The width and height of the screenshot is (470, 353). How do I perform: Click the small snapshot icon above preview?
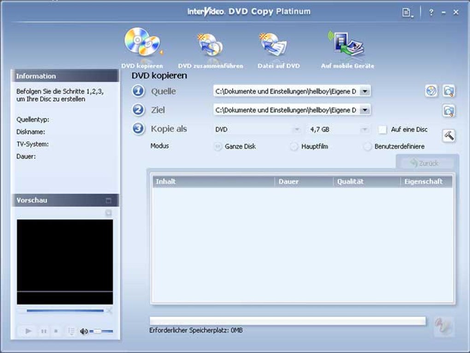click(x=108, y=213)
